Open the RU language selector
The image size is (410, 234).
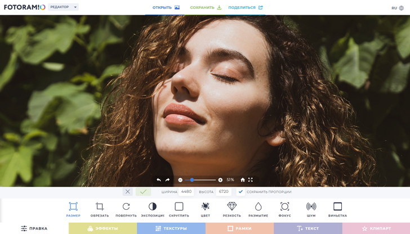tap(398, 8)
